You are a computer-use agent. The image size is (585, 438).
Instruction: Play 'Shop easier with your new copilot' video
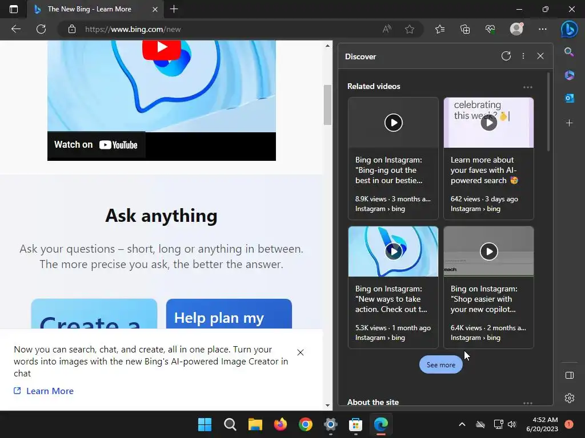tap(489, 252)
